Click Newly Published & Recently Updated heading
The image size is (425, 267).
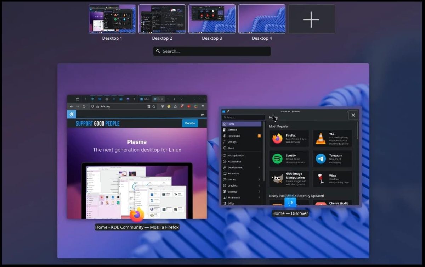click(x=296, y=196)
